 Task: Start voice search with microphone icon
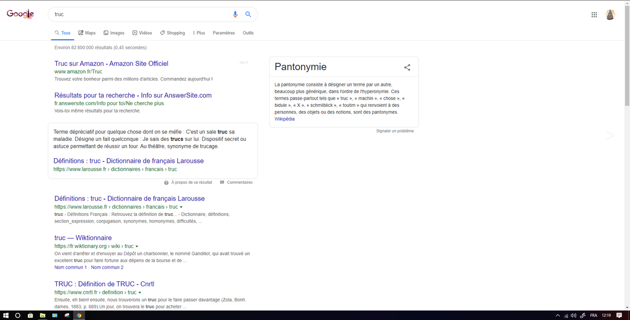click(236, 15)
